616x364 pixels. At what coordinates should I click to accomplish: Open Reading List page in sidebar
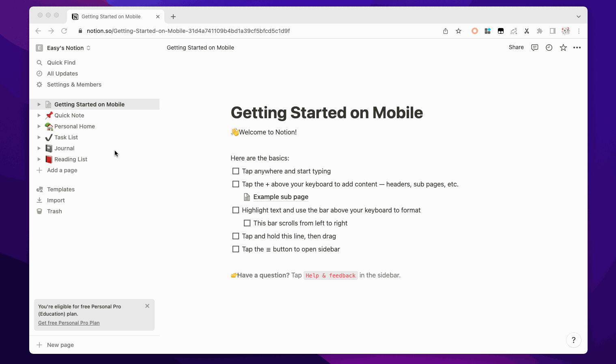[71, 159]
